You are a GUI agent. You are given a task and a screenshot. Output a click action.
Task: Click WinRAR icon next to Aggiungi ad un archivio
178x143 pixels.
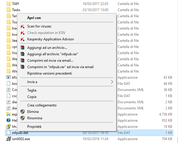23,48
